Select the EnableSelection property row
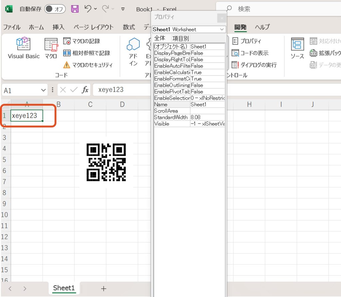 pyautogui.click(x=189, y=98)
